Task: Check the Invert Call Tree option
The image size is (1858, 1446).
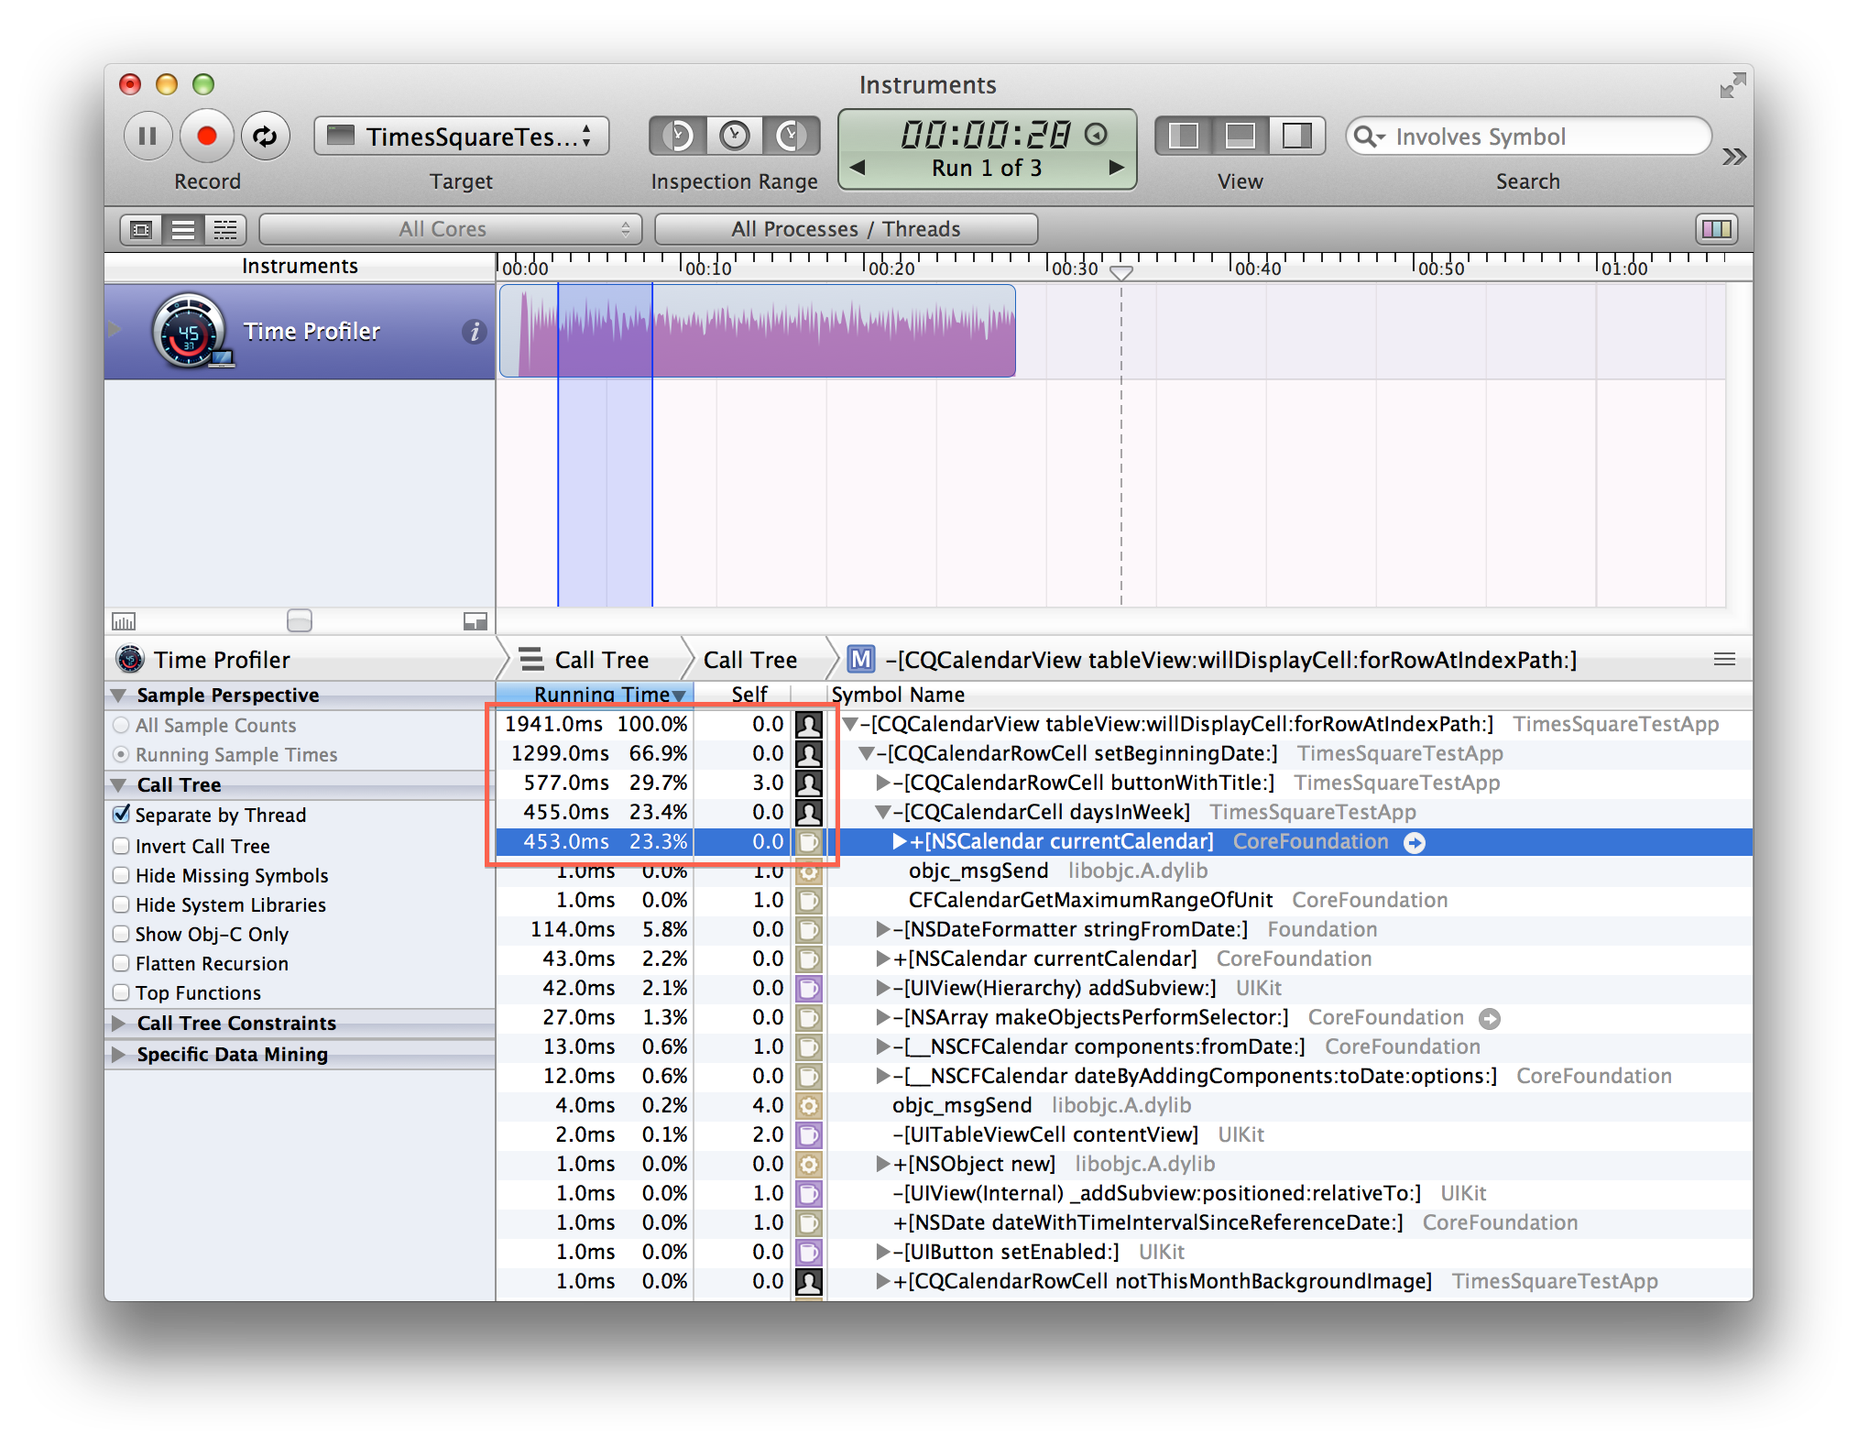Action: tap(122, 846)
